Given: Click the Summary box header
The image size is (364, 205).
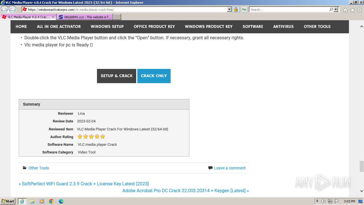Looking at the screenshot, I should [x=104, y=104].
